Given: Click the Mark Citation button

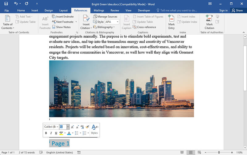Looking at the screenshot, I should coord(209,22).
